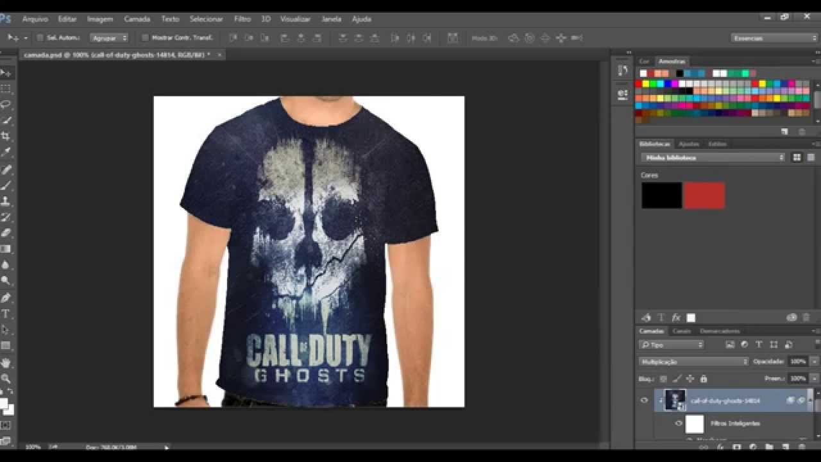Filter layers by smart object icon
821x462 pixels.
tap(788, 345)
